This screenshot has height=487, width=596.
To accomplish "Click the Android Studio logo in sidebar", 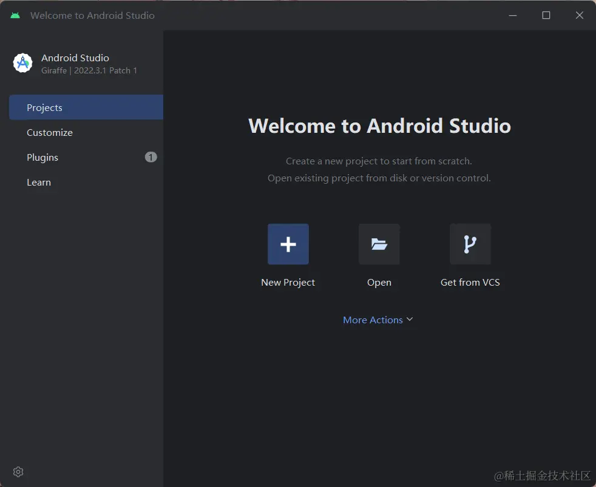I will [23, 63].
